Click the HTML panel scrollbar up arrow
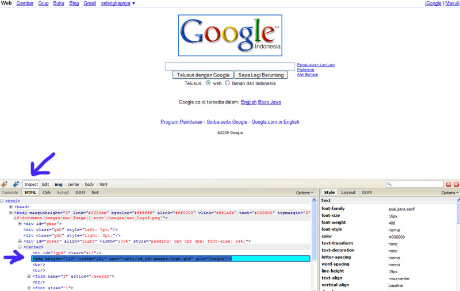 314,200
